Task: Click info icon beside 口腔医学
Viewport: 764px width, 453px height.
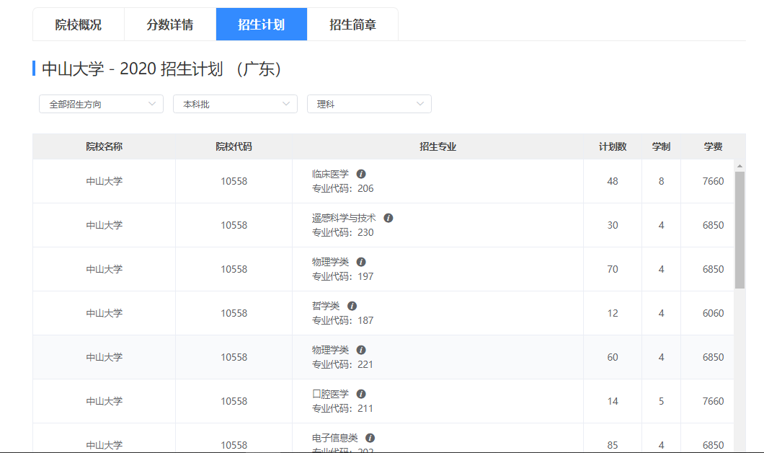Action: pyautogui.click(x=361, y=393)
